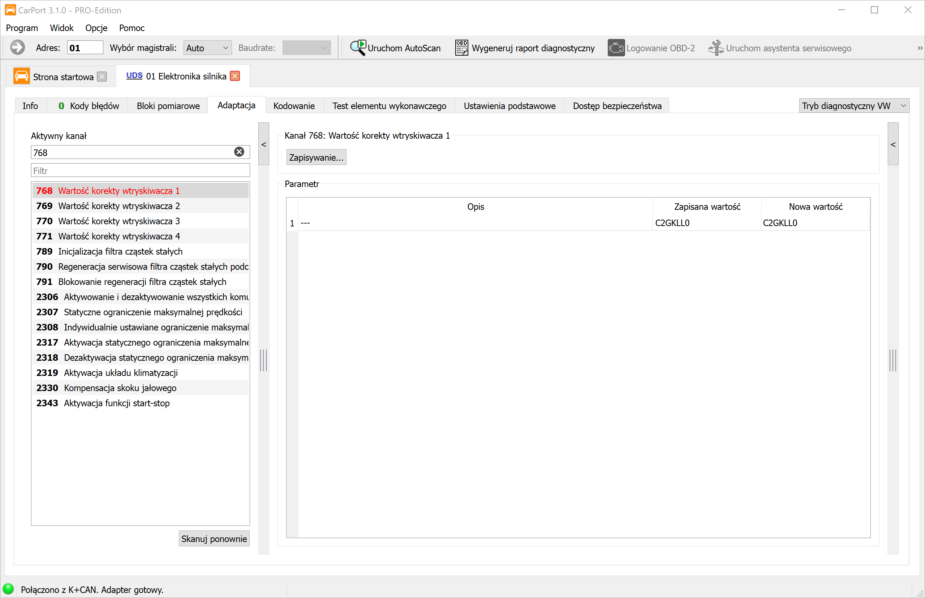Select channel 768 Wartość korekty wtryskiwacza 1
Image resolution: width=925 pixels, height=598 pixels.
click(x=140, y=191)
